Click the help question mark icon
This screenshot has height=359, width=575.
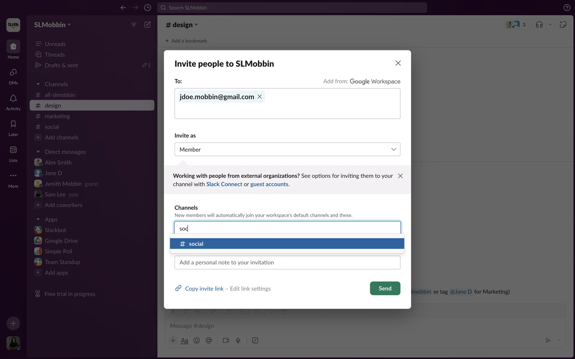coord(567,7)
